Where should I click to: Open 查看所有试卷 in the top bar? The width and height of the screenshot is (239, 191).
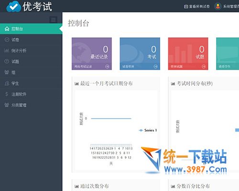pyautogui.click(x=197, y=6)
